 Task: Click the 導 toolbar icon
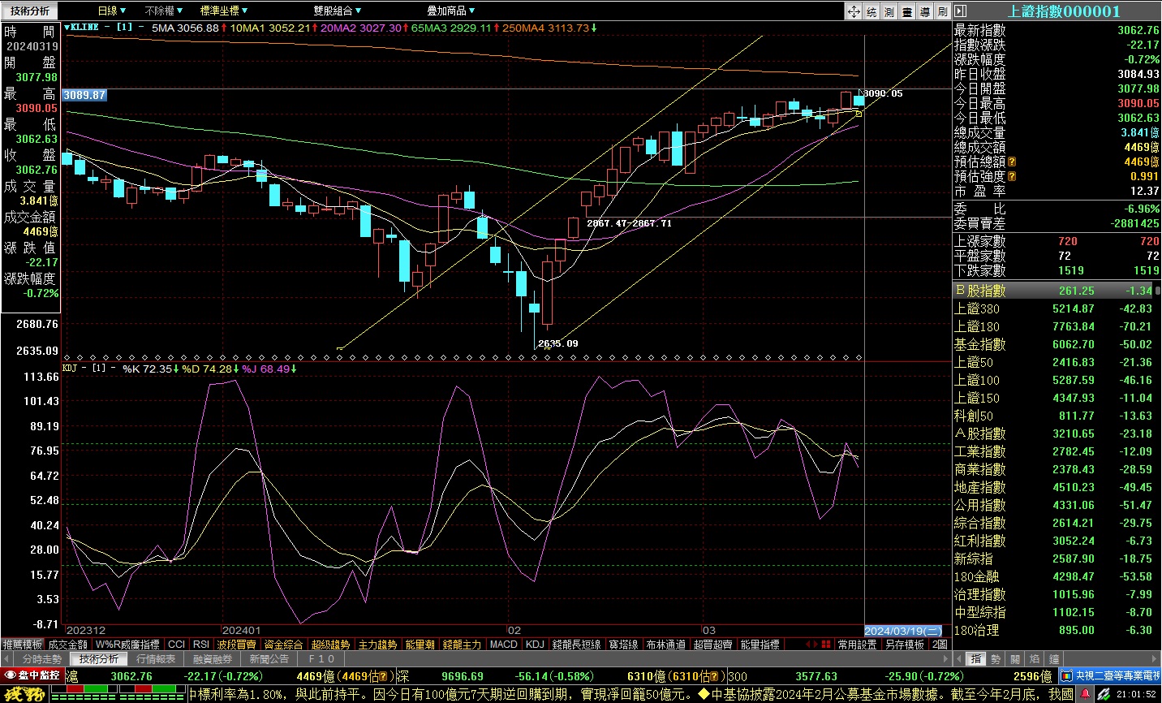(x=925, y=11)
